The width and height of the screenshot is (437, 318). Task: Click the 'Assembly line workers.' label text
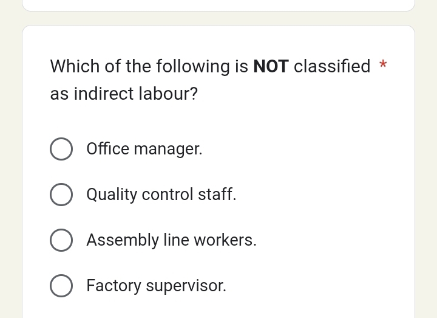pos(171,240)
